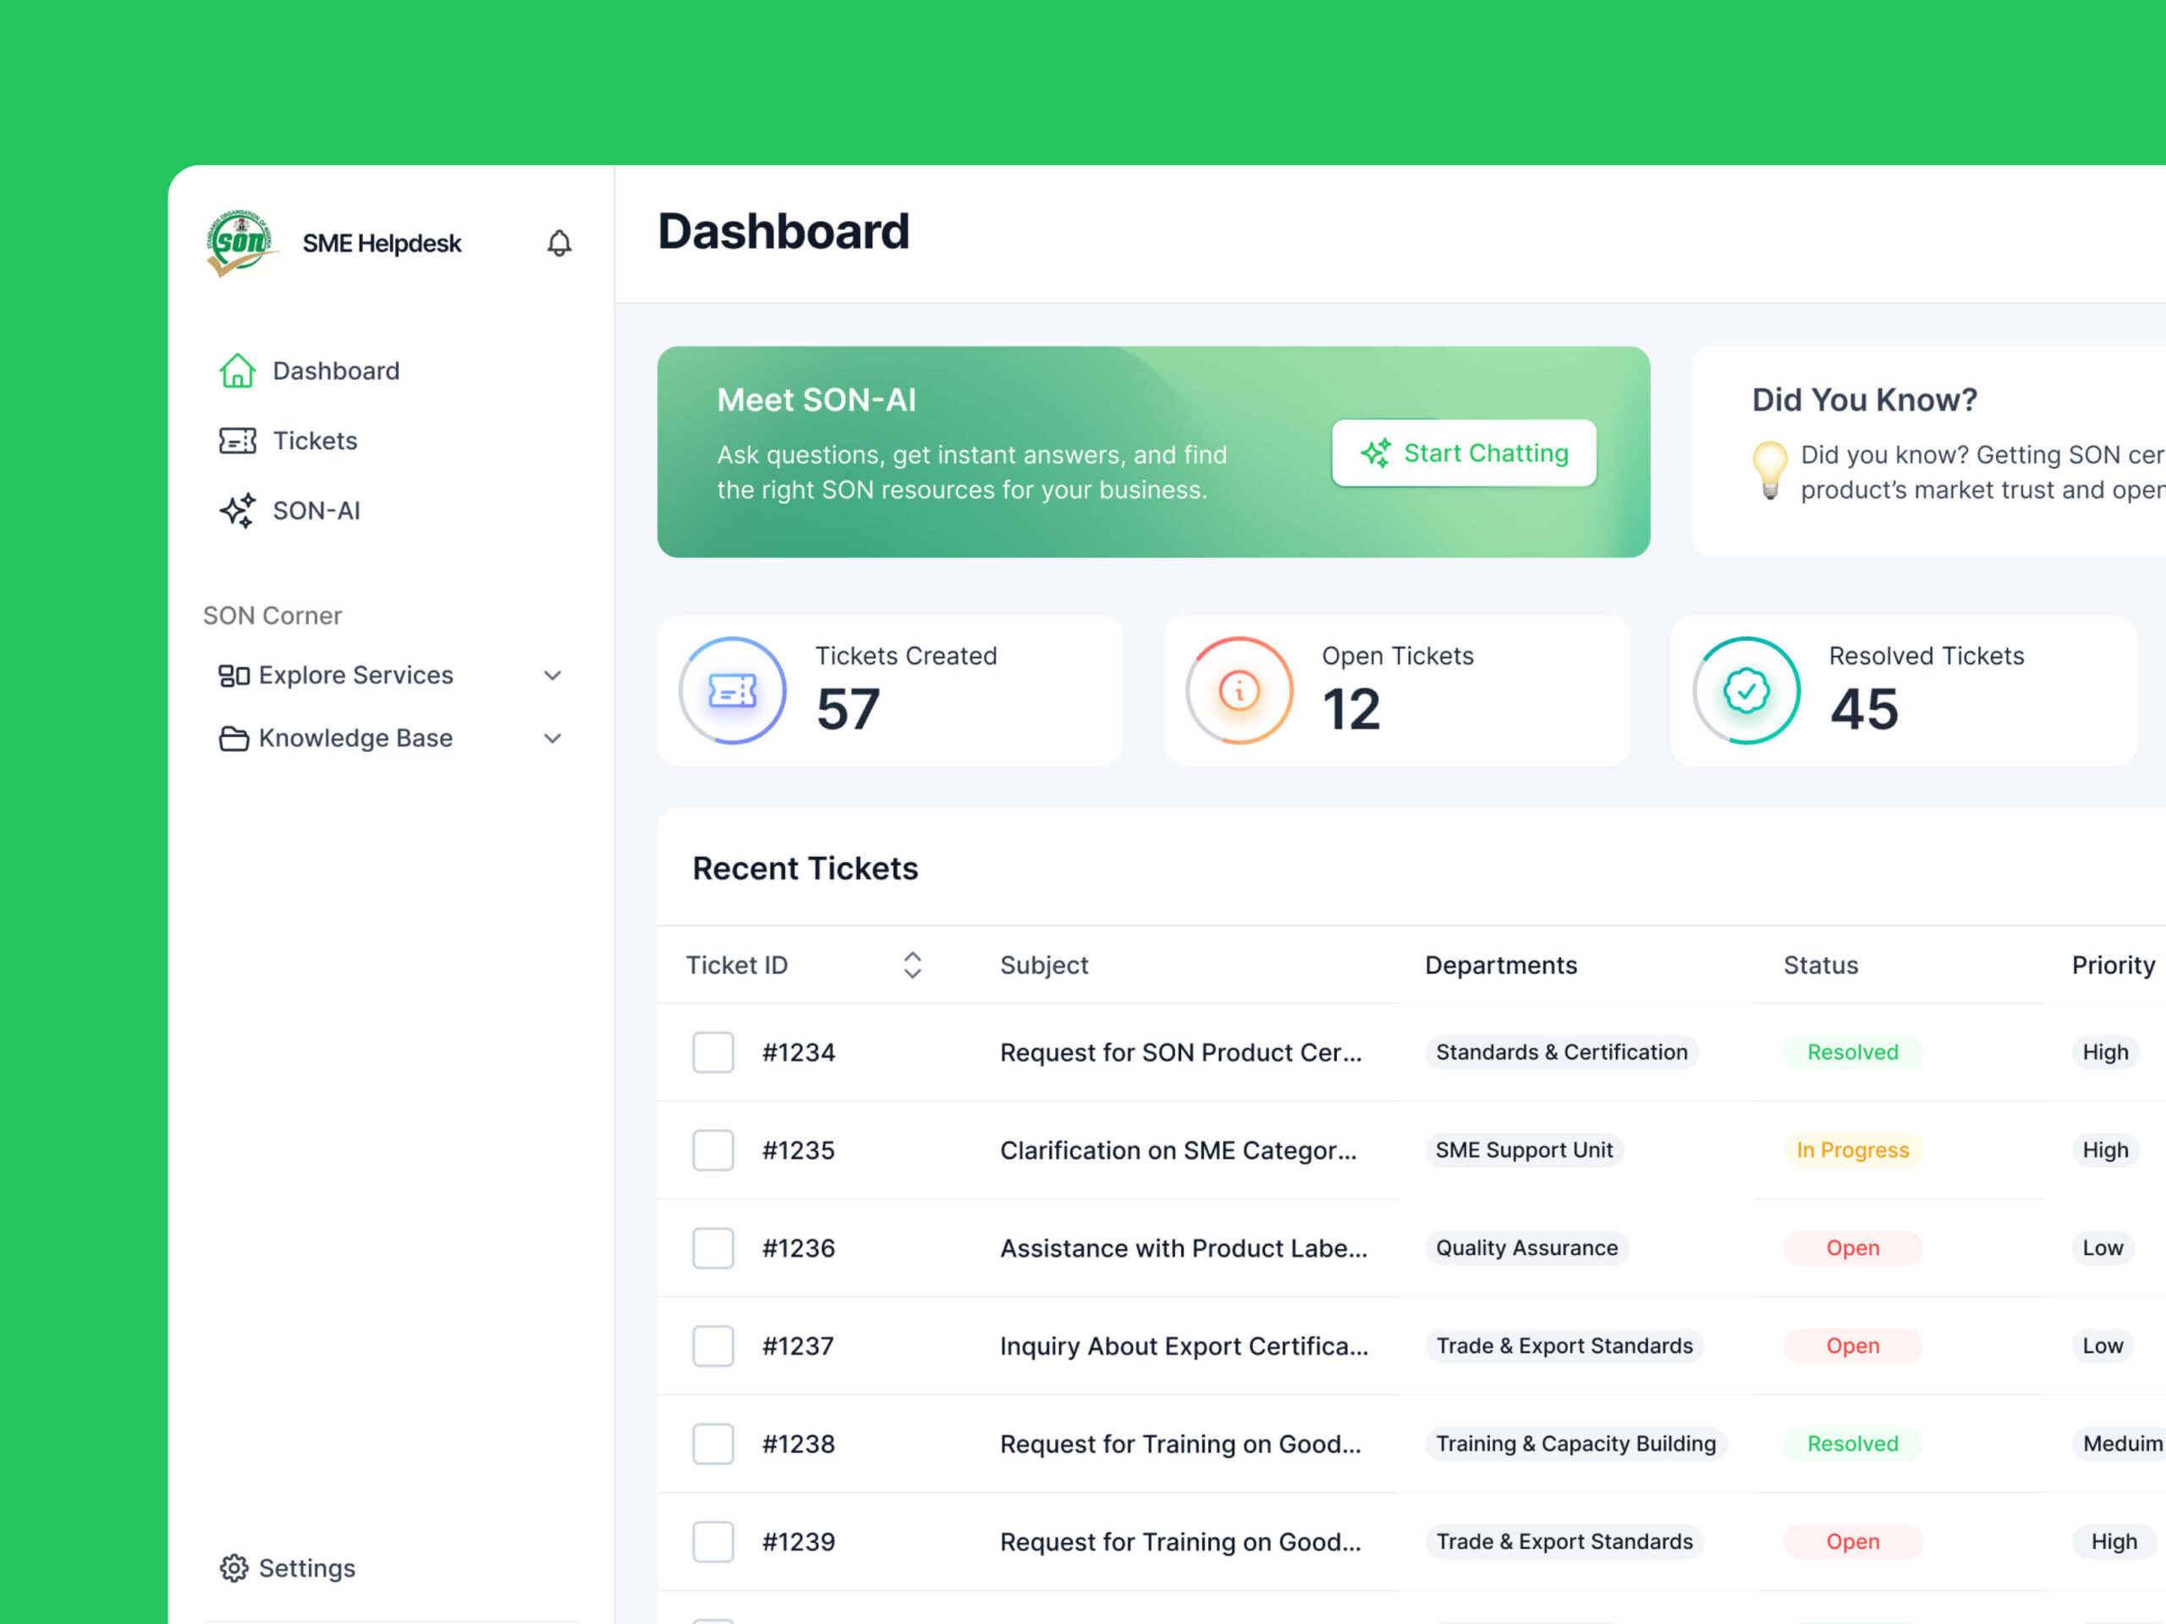Click the Start Chatting button

(x=1463, y=453)
